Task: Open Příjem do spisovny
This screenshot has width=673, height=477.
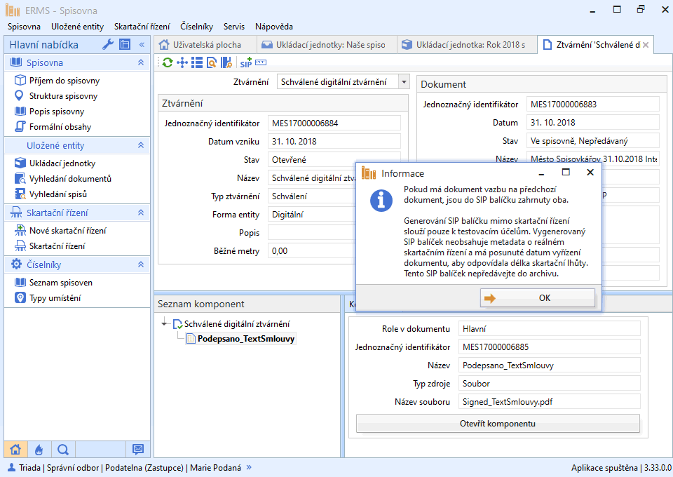Action: pyautogui.click(x=64, y=81)
